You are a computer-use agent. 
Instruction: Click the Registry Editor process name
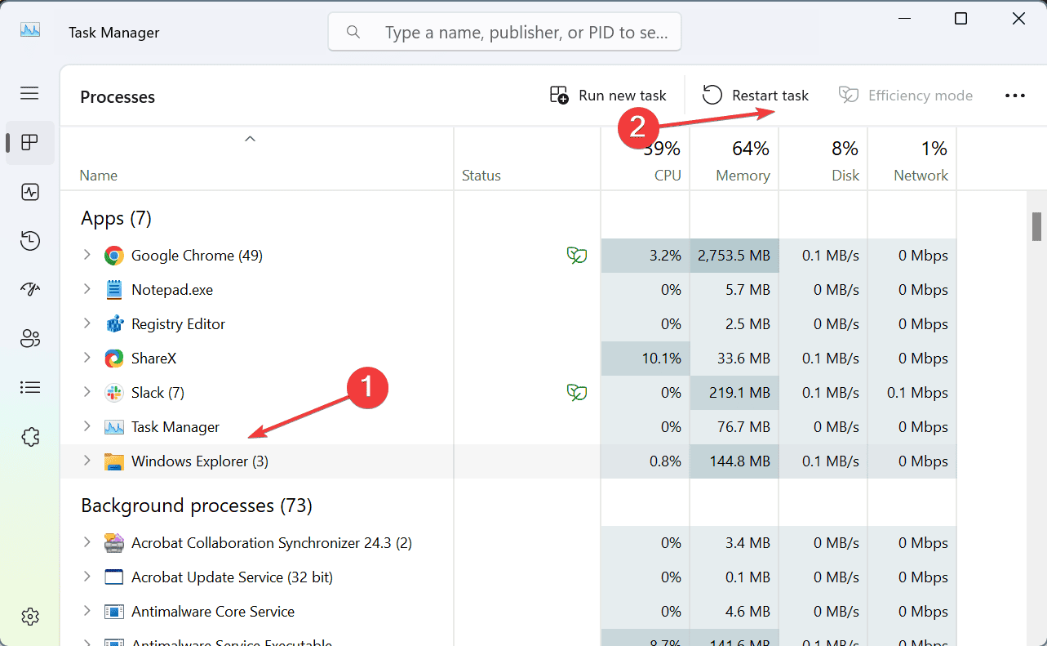tap(178, 324)
